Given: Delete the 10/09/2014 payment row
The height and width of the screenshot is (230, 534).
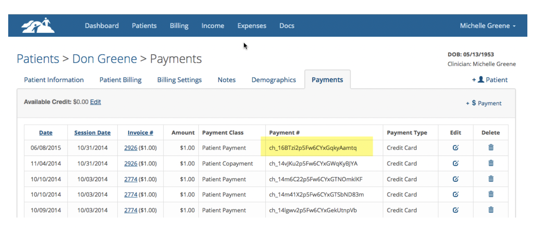Looking at the screenshot, I should pyautogui.click(x=491, y=210).
